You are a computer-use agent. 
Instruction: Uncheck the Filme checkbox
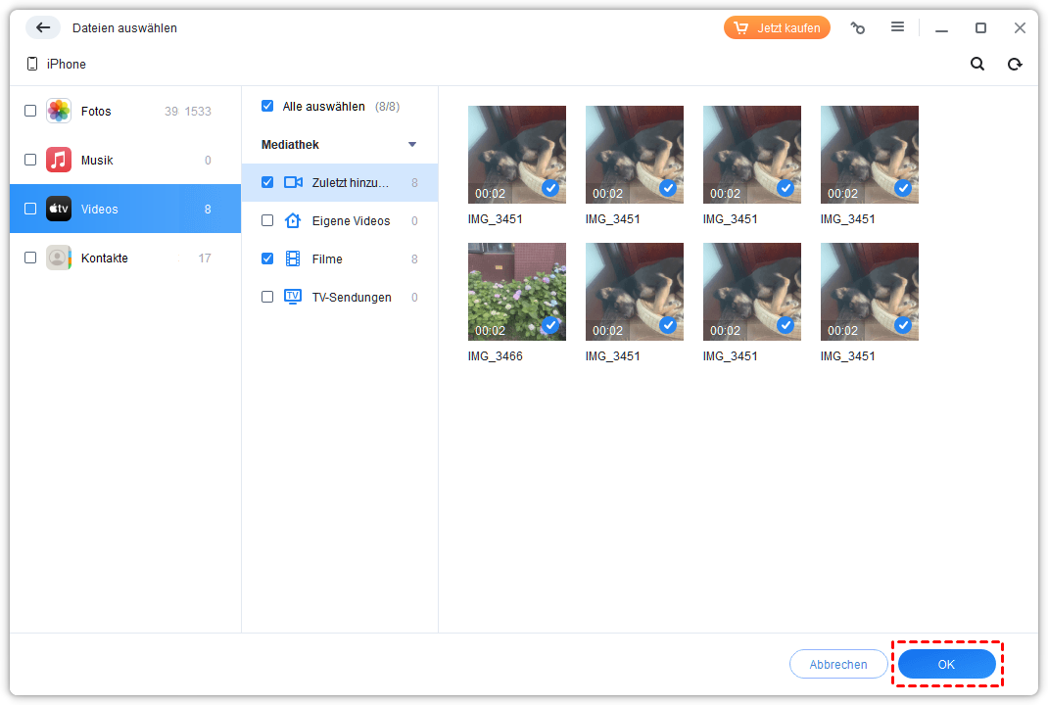267,258
